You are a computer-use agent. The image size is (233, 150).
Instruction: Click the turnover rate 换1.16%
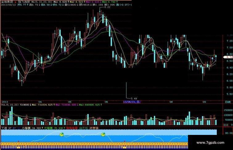pos(98,5)
